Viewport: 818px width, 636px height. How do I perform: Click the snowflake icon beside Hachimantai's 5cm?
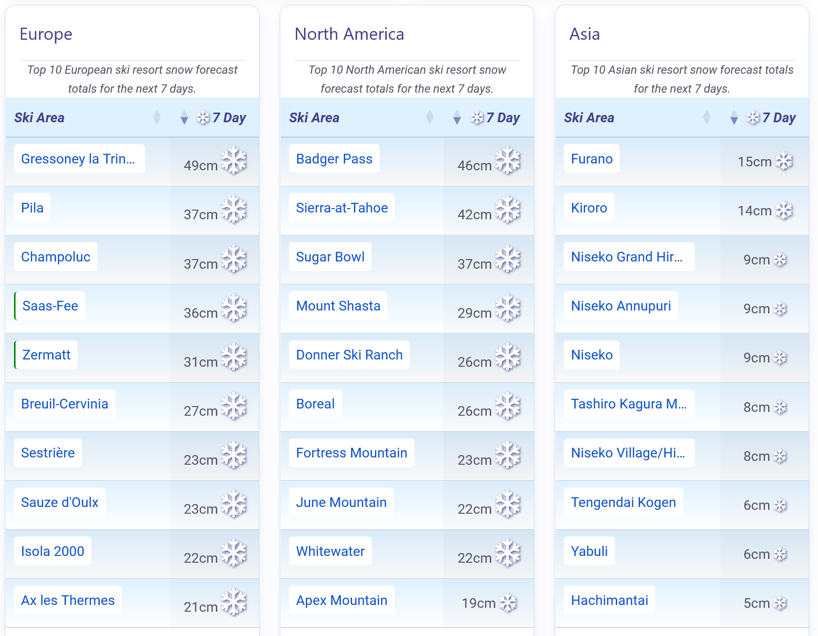pyautogui.click(x=780, y=603)
